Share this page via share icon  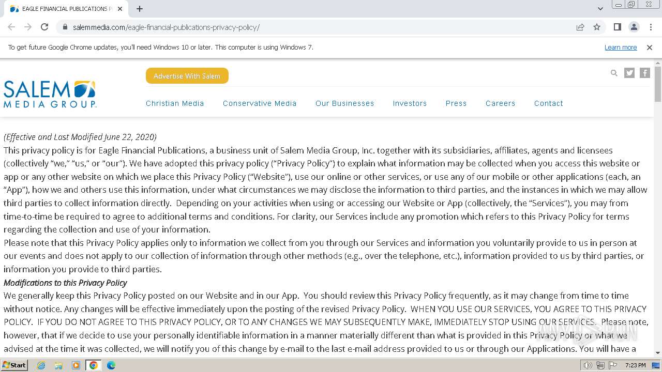pos(580,27)
